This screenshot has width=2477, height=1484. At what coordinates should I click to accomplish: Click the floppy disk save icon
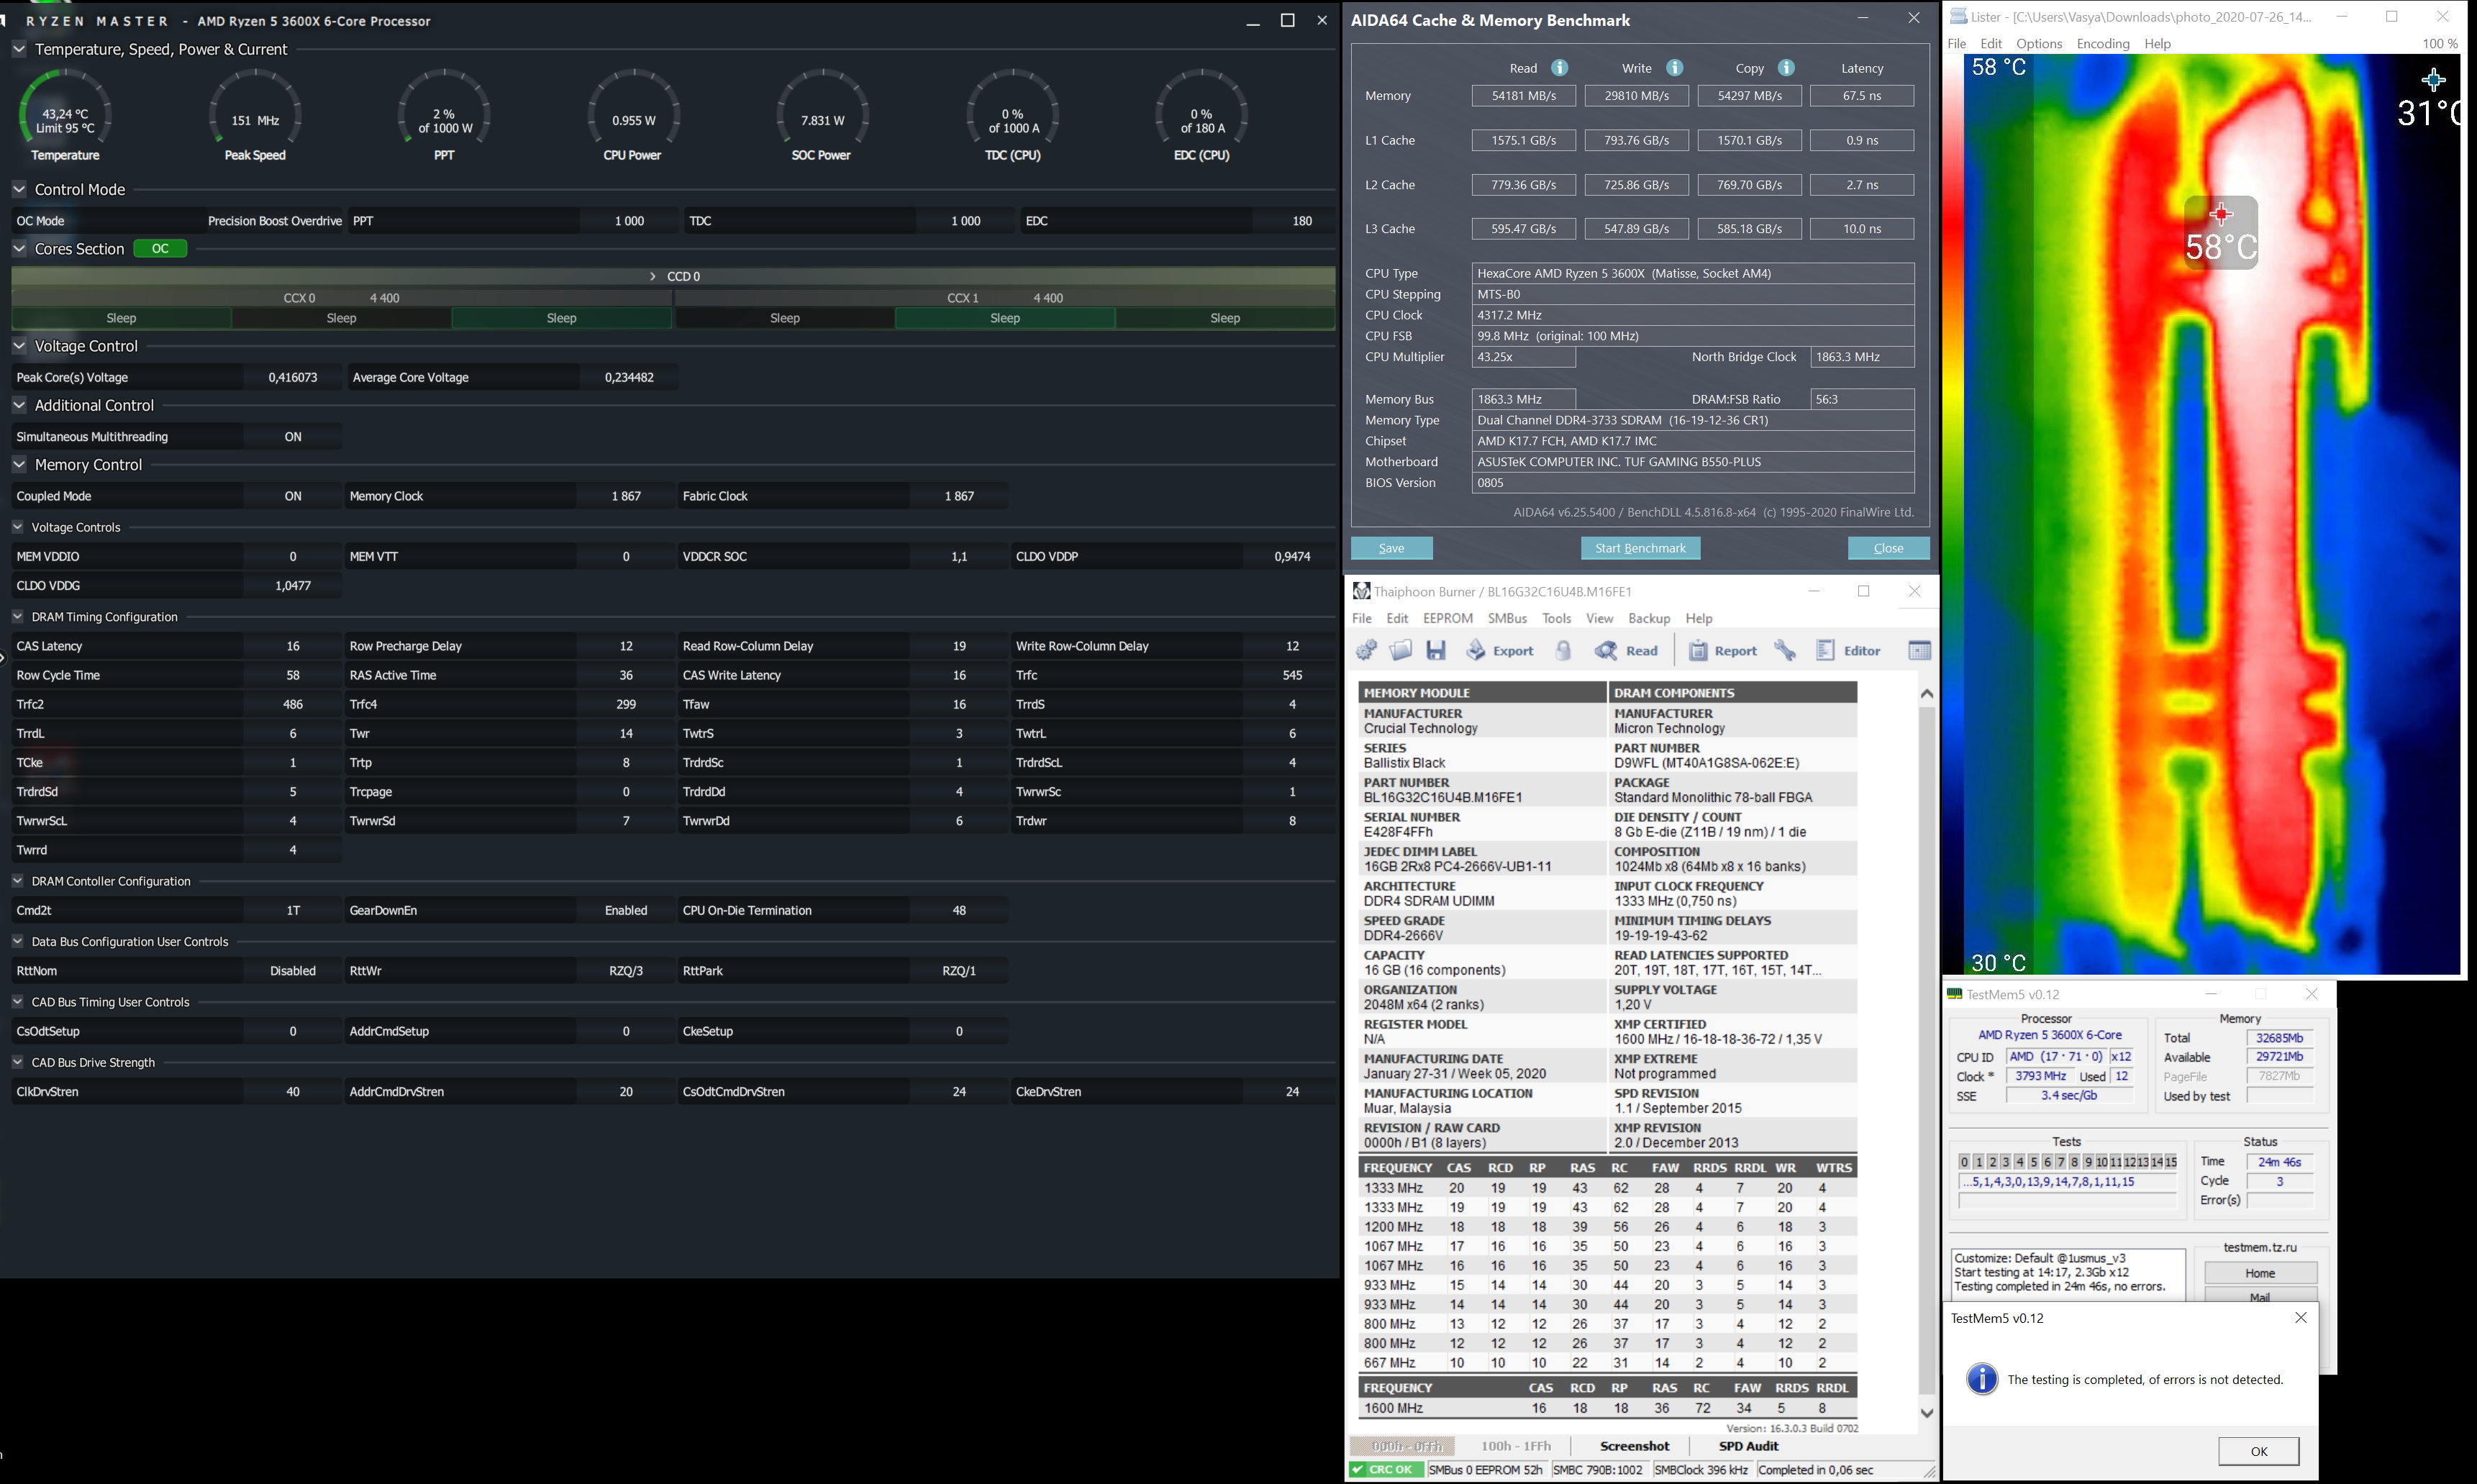[x=1436, y=651]
